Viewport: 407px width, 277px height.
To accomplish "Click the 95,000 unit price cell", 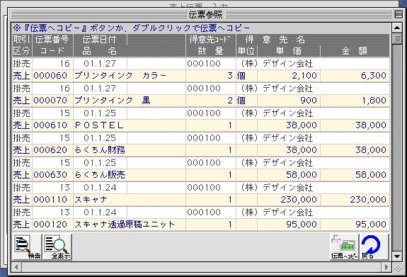I will point(289,225).
